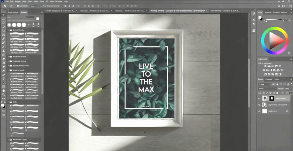The height and width of the screenshot is (151, 293).
Task: Open the File menu
Action: pyautogui.click(x=7, y=2)
